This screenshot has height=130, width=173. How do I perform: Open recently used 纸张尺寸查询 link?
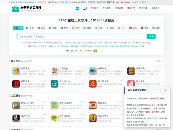(x=86, y=46)
